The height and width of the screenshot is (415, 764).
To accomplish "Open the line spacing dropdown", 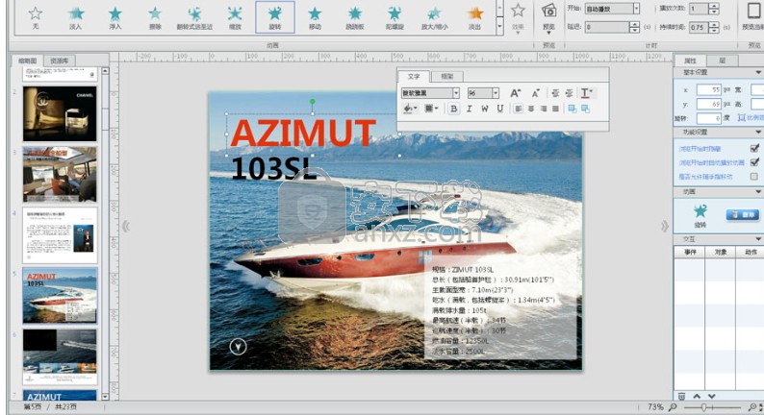I will [431, 109].
